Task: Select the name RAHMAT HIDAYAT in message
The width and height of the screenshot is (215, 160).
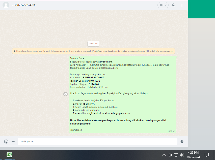Action: point(94,78)
